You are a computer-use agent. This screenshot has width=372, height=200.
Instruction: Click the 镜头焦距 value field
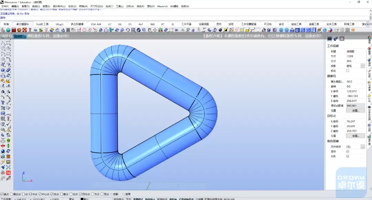click(x=355, y=81)
